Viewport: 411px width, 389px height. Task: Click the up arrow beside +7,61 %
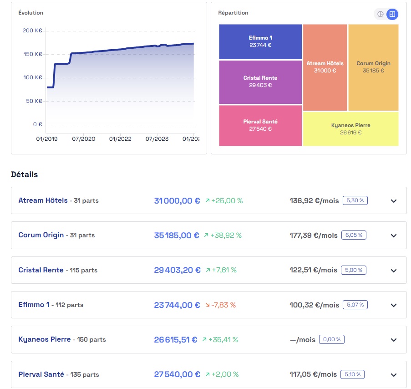click(208, 270)
